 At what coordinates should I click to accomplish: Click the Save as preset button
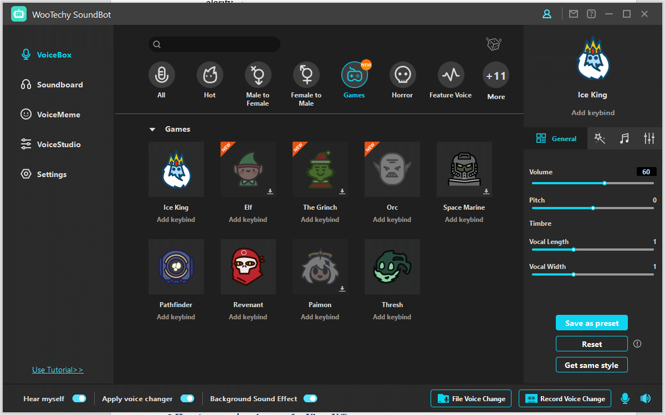(x=591, y=323)
